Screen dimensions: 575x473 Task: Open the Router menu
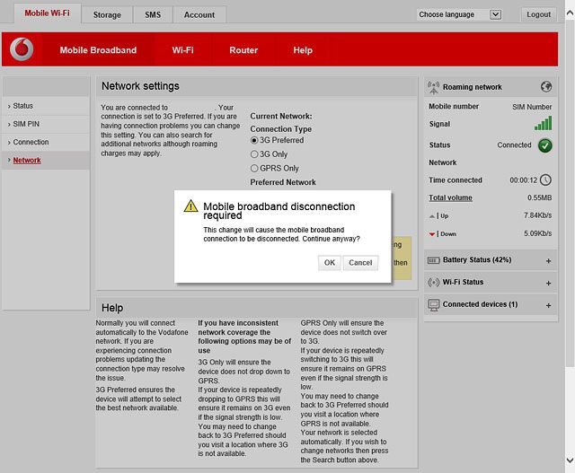tap(243, 50)
